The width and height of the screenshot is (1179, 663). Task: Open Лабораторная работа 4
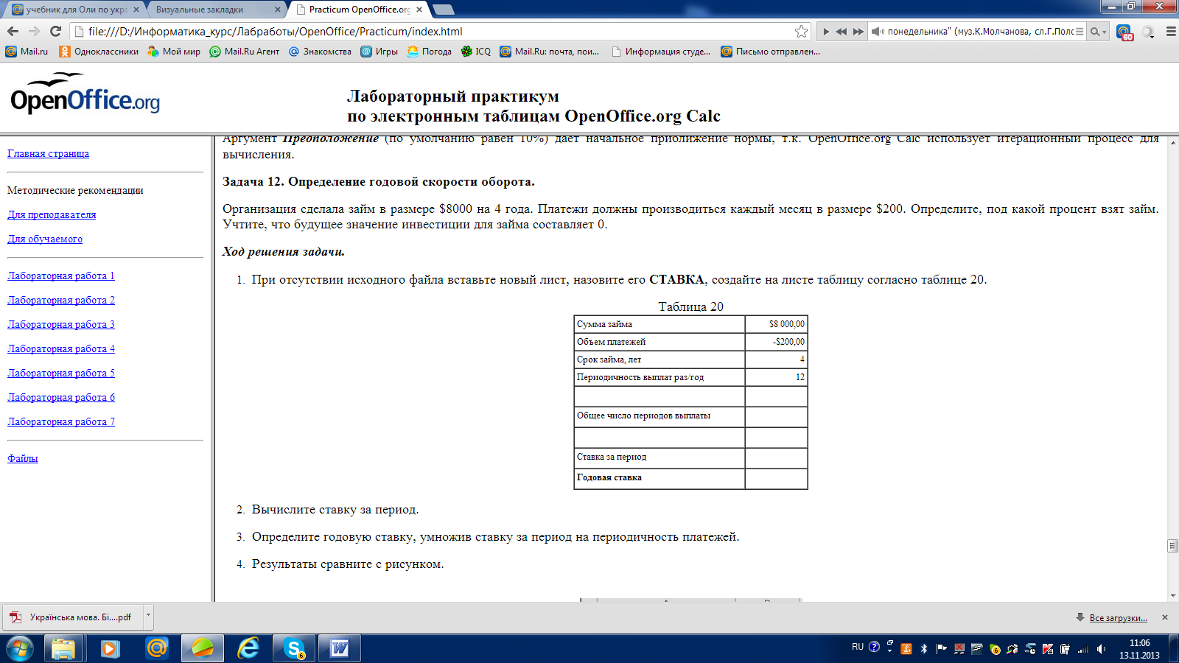click(x=61, y=348)
